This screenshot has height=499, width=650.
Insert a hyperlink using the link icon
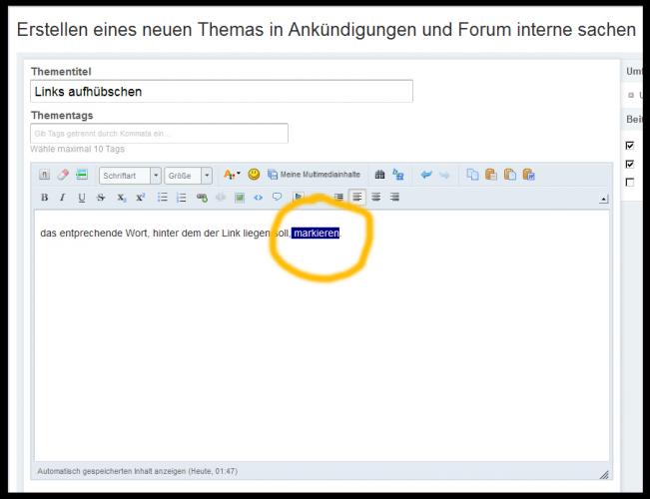pos(202,198)
